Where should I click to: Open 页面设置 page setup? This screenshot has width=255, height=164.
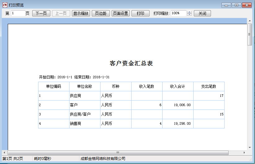tap(121, 14)
